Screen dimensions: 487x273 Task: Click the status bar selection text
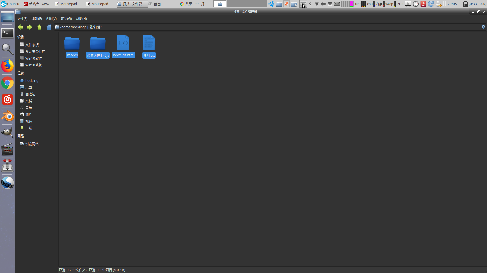(x=92, y=270)
